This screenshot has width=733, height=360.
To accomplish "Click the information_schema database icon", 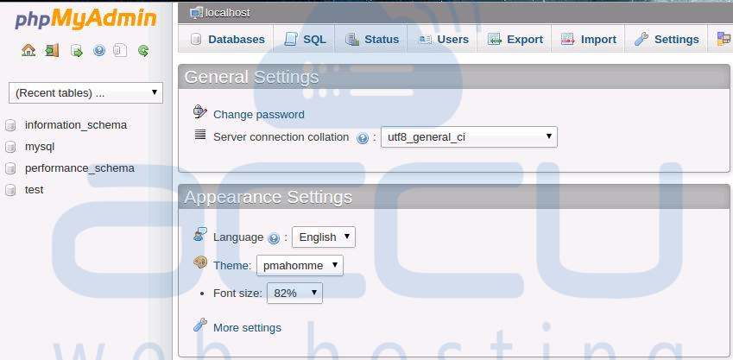I will (10, 125).
